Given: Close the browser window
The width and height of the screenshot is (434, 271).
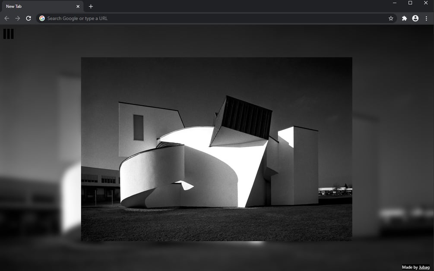Looking at the screenshot, I should (x=426, y=3).
